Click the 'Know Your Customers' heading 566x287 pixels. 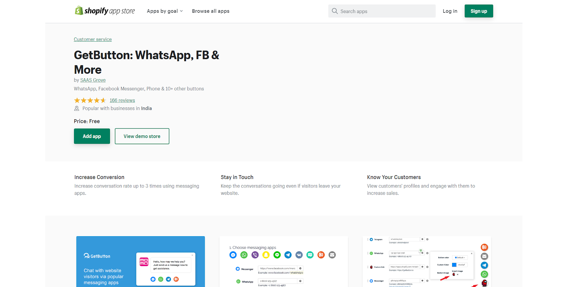(x=394, y=177)
